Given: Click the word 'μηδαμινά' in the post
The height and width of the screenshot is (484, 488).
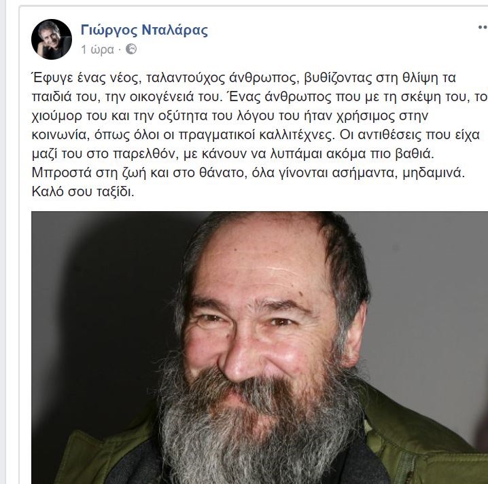Looking at the screenshot, I should pyautogui.click(x=434, y=173).
